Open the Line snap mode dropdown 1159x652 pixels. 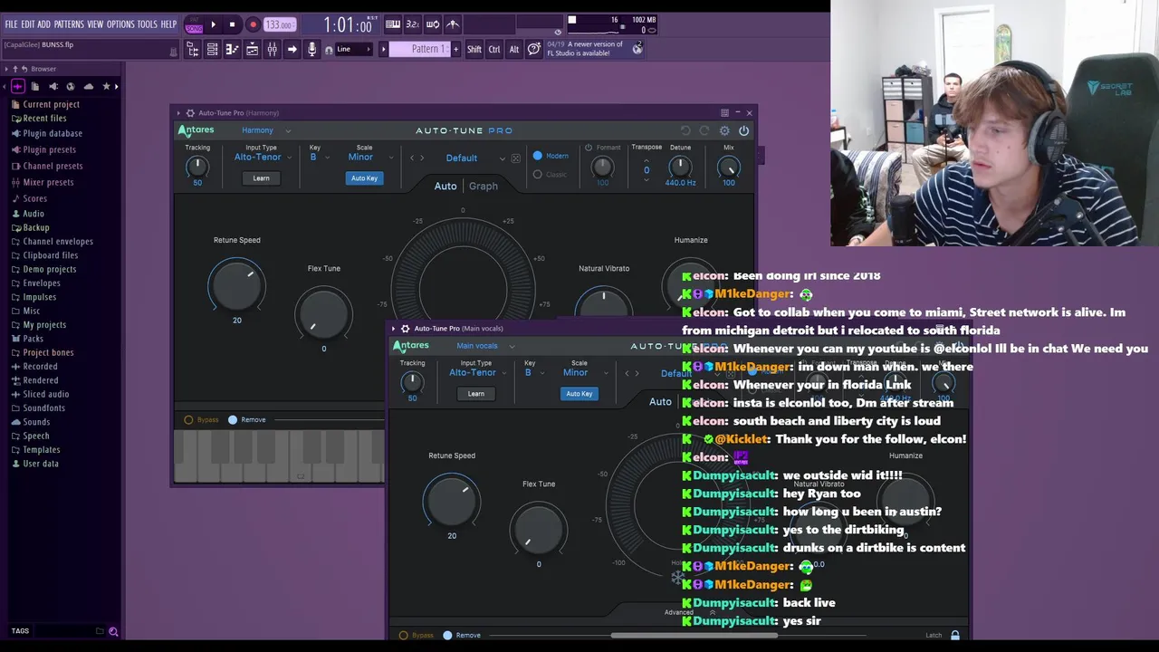click(x=356, y=49)
